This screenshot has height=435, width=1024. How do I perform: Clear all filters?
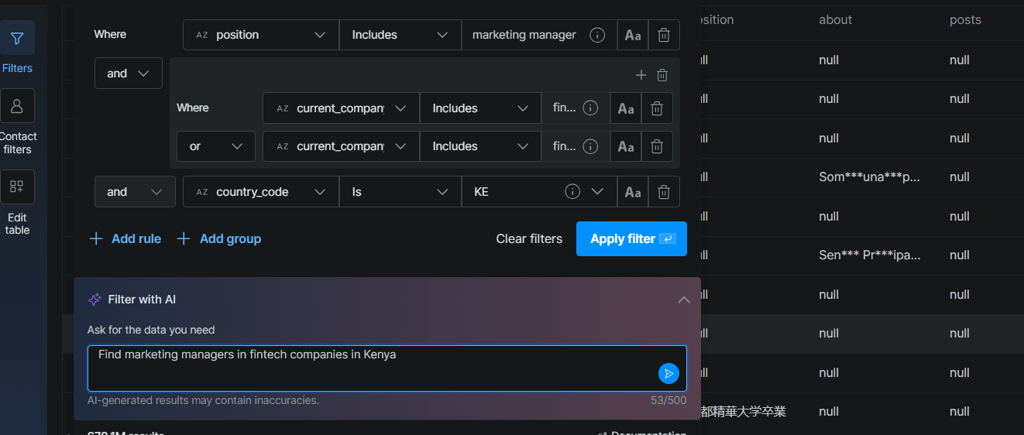coord(529,238)
